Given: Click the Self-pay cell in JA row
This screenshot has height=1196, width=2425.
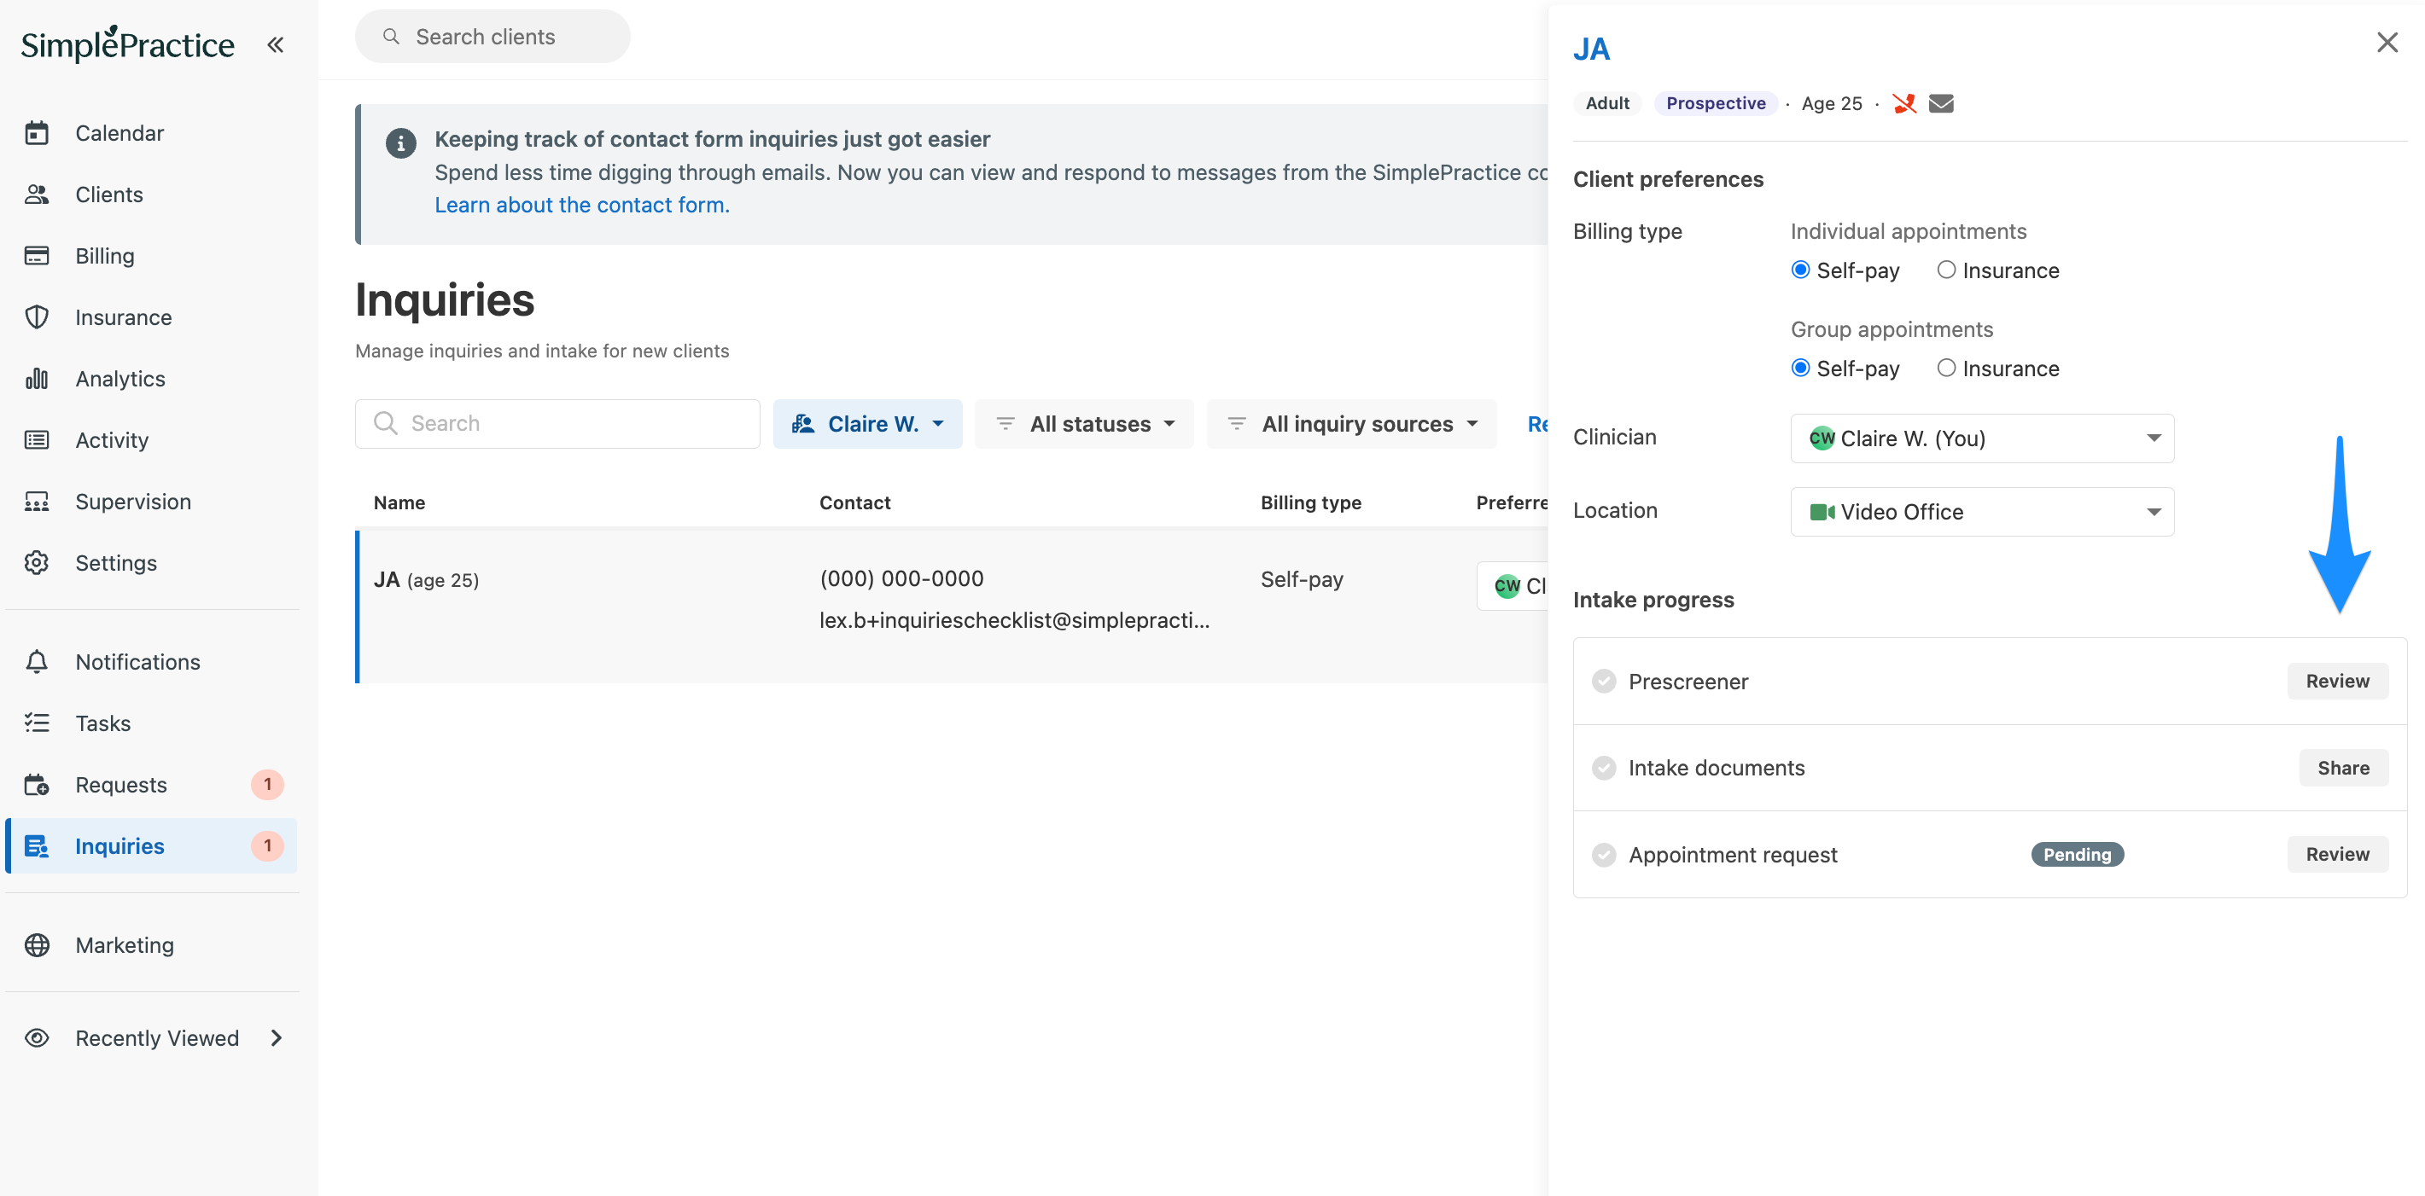Looking at the screenshot, I should (x=1302, y=578).
